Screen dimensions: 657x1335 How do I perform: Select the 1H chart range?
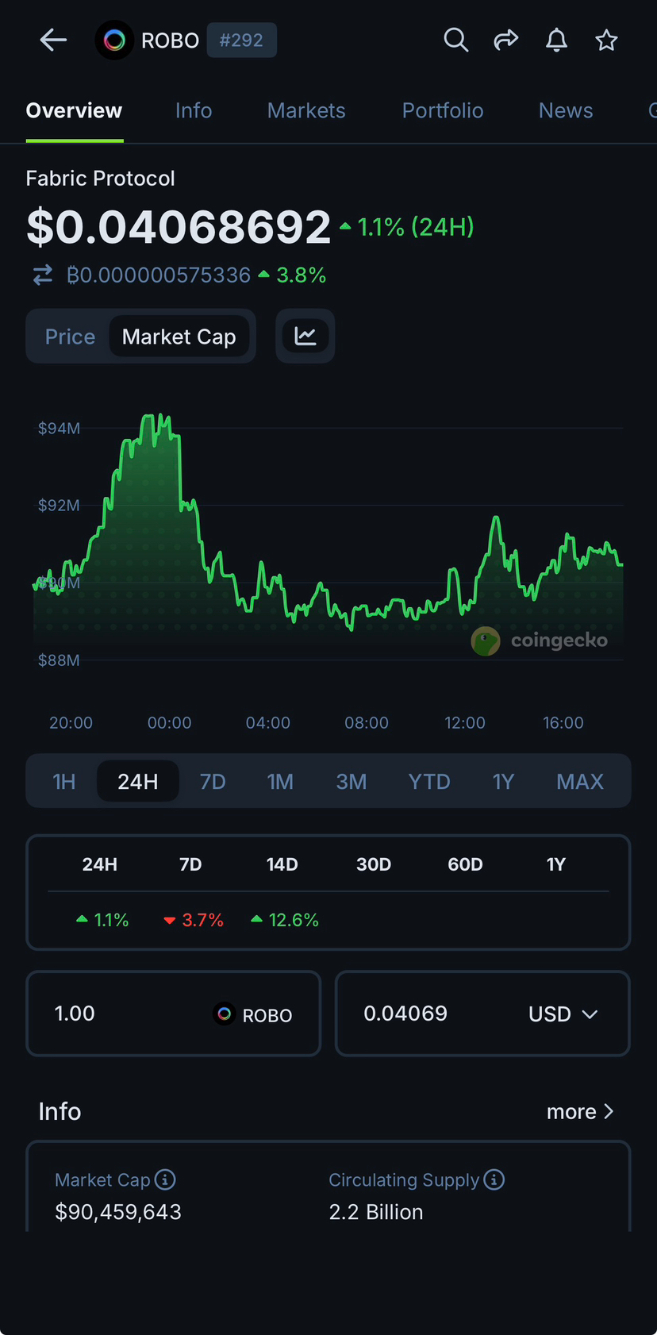(64, 782)
